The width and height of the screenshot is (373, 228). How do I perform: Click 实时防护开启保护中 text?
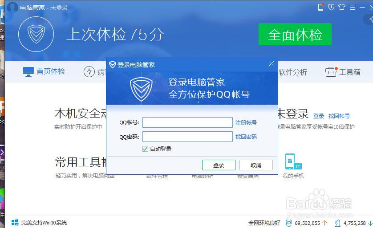coord(78,127)
